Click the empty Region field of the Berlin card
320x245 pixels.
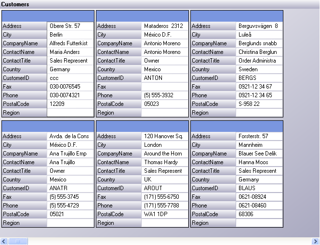click(70, 113)
